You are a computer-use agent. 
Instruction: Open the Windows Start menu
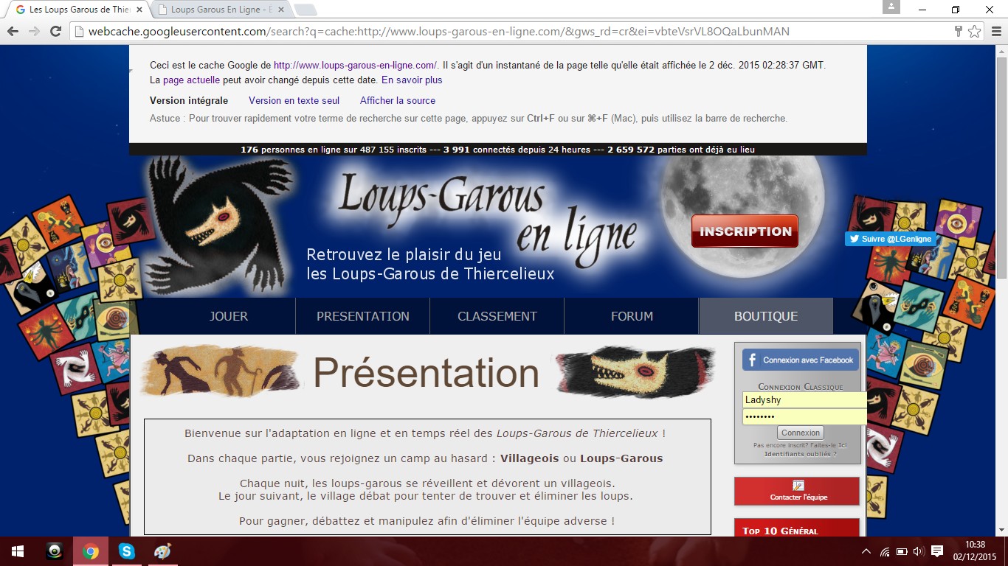click(18, 551)
